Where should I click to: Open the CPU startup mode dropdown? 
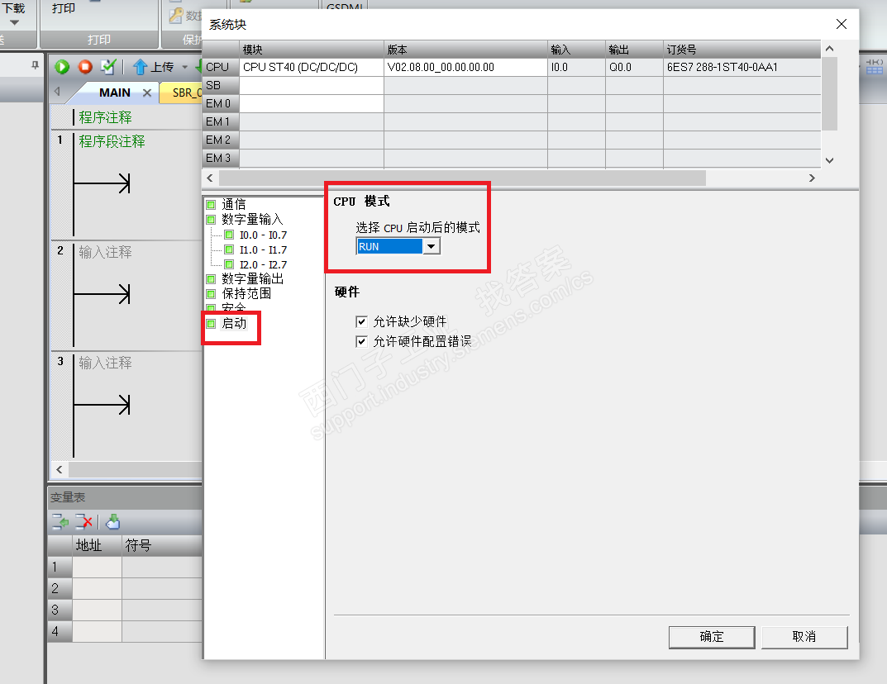pos(431,246)
